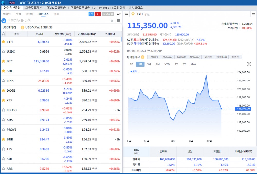Clear the search field with the X icon
The image size is (257, 174).
[x=112, y=21]
